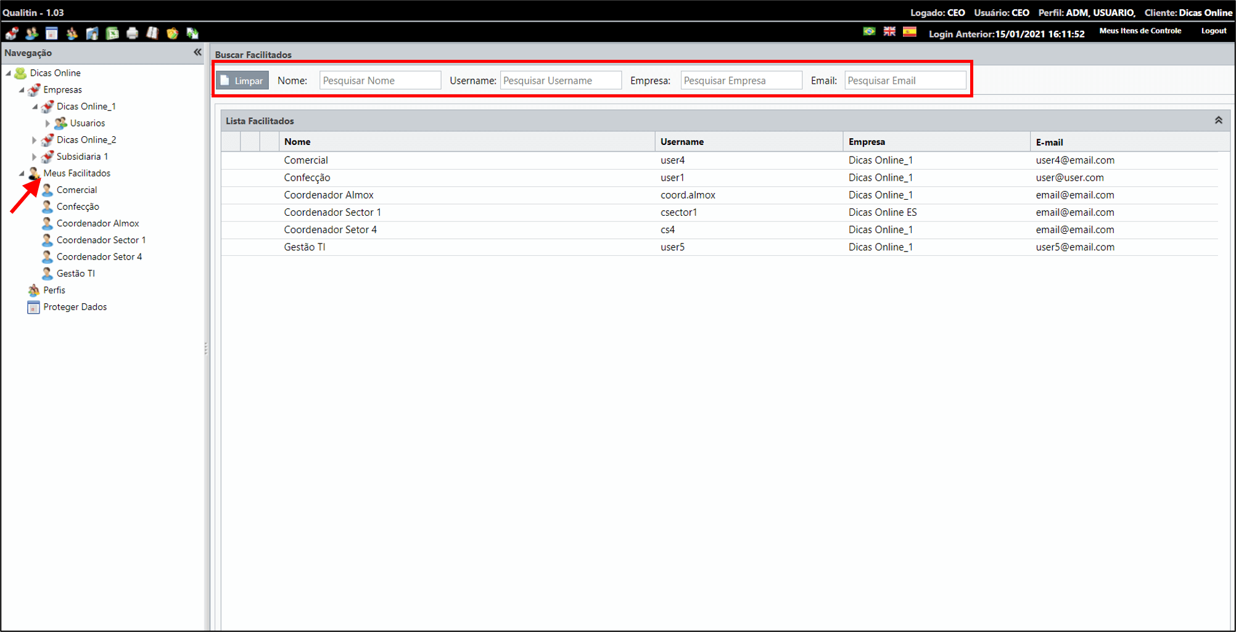Focus the Pesquisar Nome field
The width and height of the screenshot is (1236, 632).
coord(380,80)
